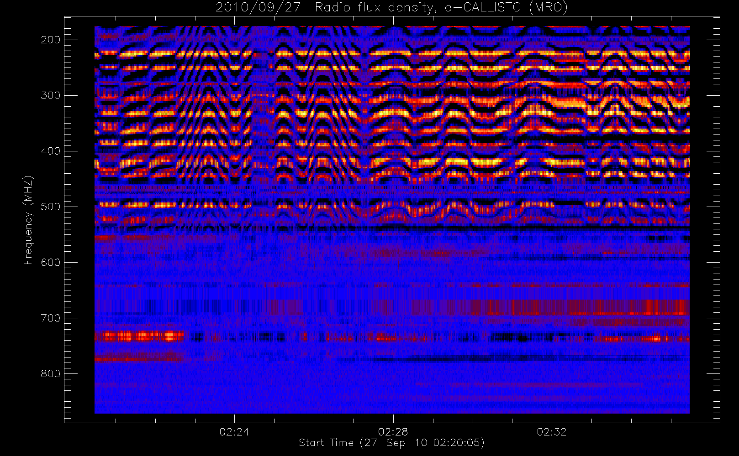Click the 300 frequency tick label
The image size is (739, 456).
click(x=50, y=95)
